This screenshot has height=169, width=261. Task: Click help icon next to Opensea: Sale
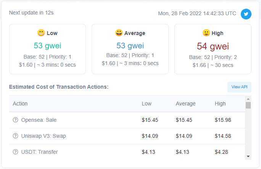coord(16,120)
